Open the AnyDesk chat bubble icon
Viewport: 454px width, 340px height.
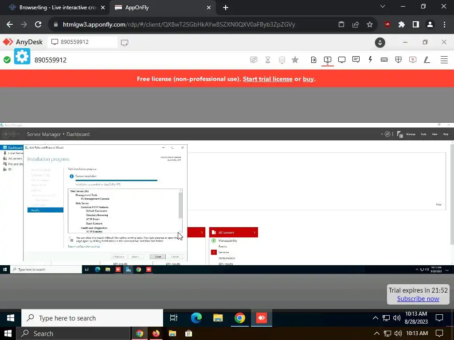click(356, 60)
